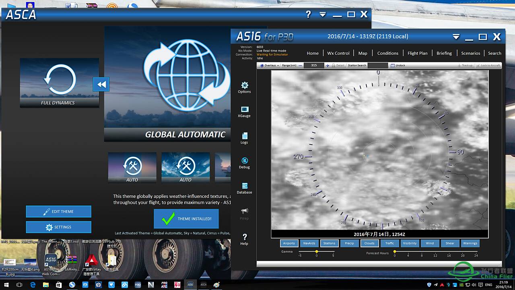Image resolution: width=515 pixels, height=290 pixels.
Task: Enable the Wind overlay on the radar map
Action: point(430,243)
